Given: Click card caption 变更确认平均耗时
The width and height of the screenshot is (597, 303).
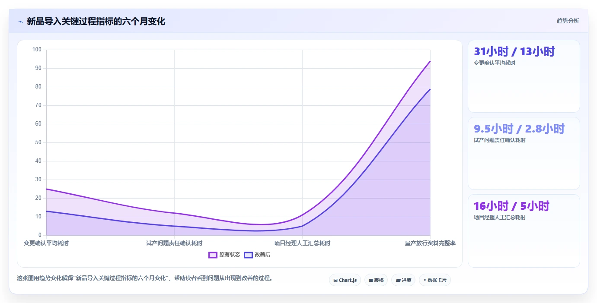Looking at the screenshot, I should (x=495, y=63).
